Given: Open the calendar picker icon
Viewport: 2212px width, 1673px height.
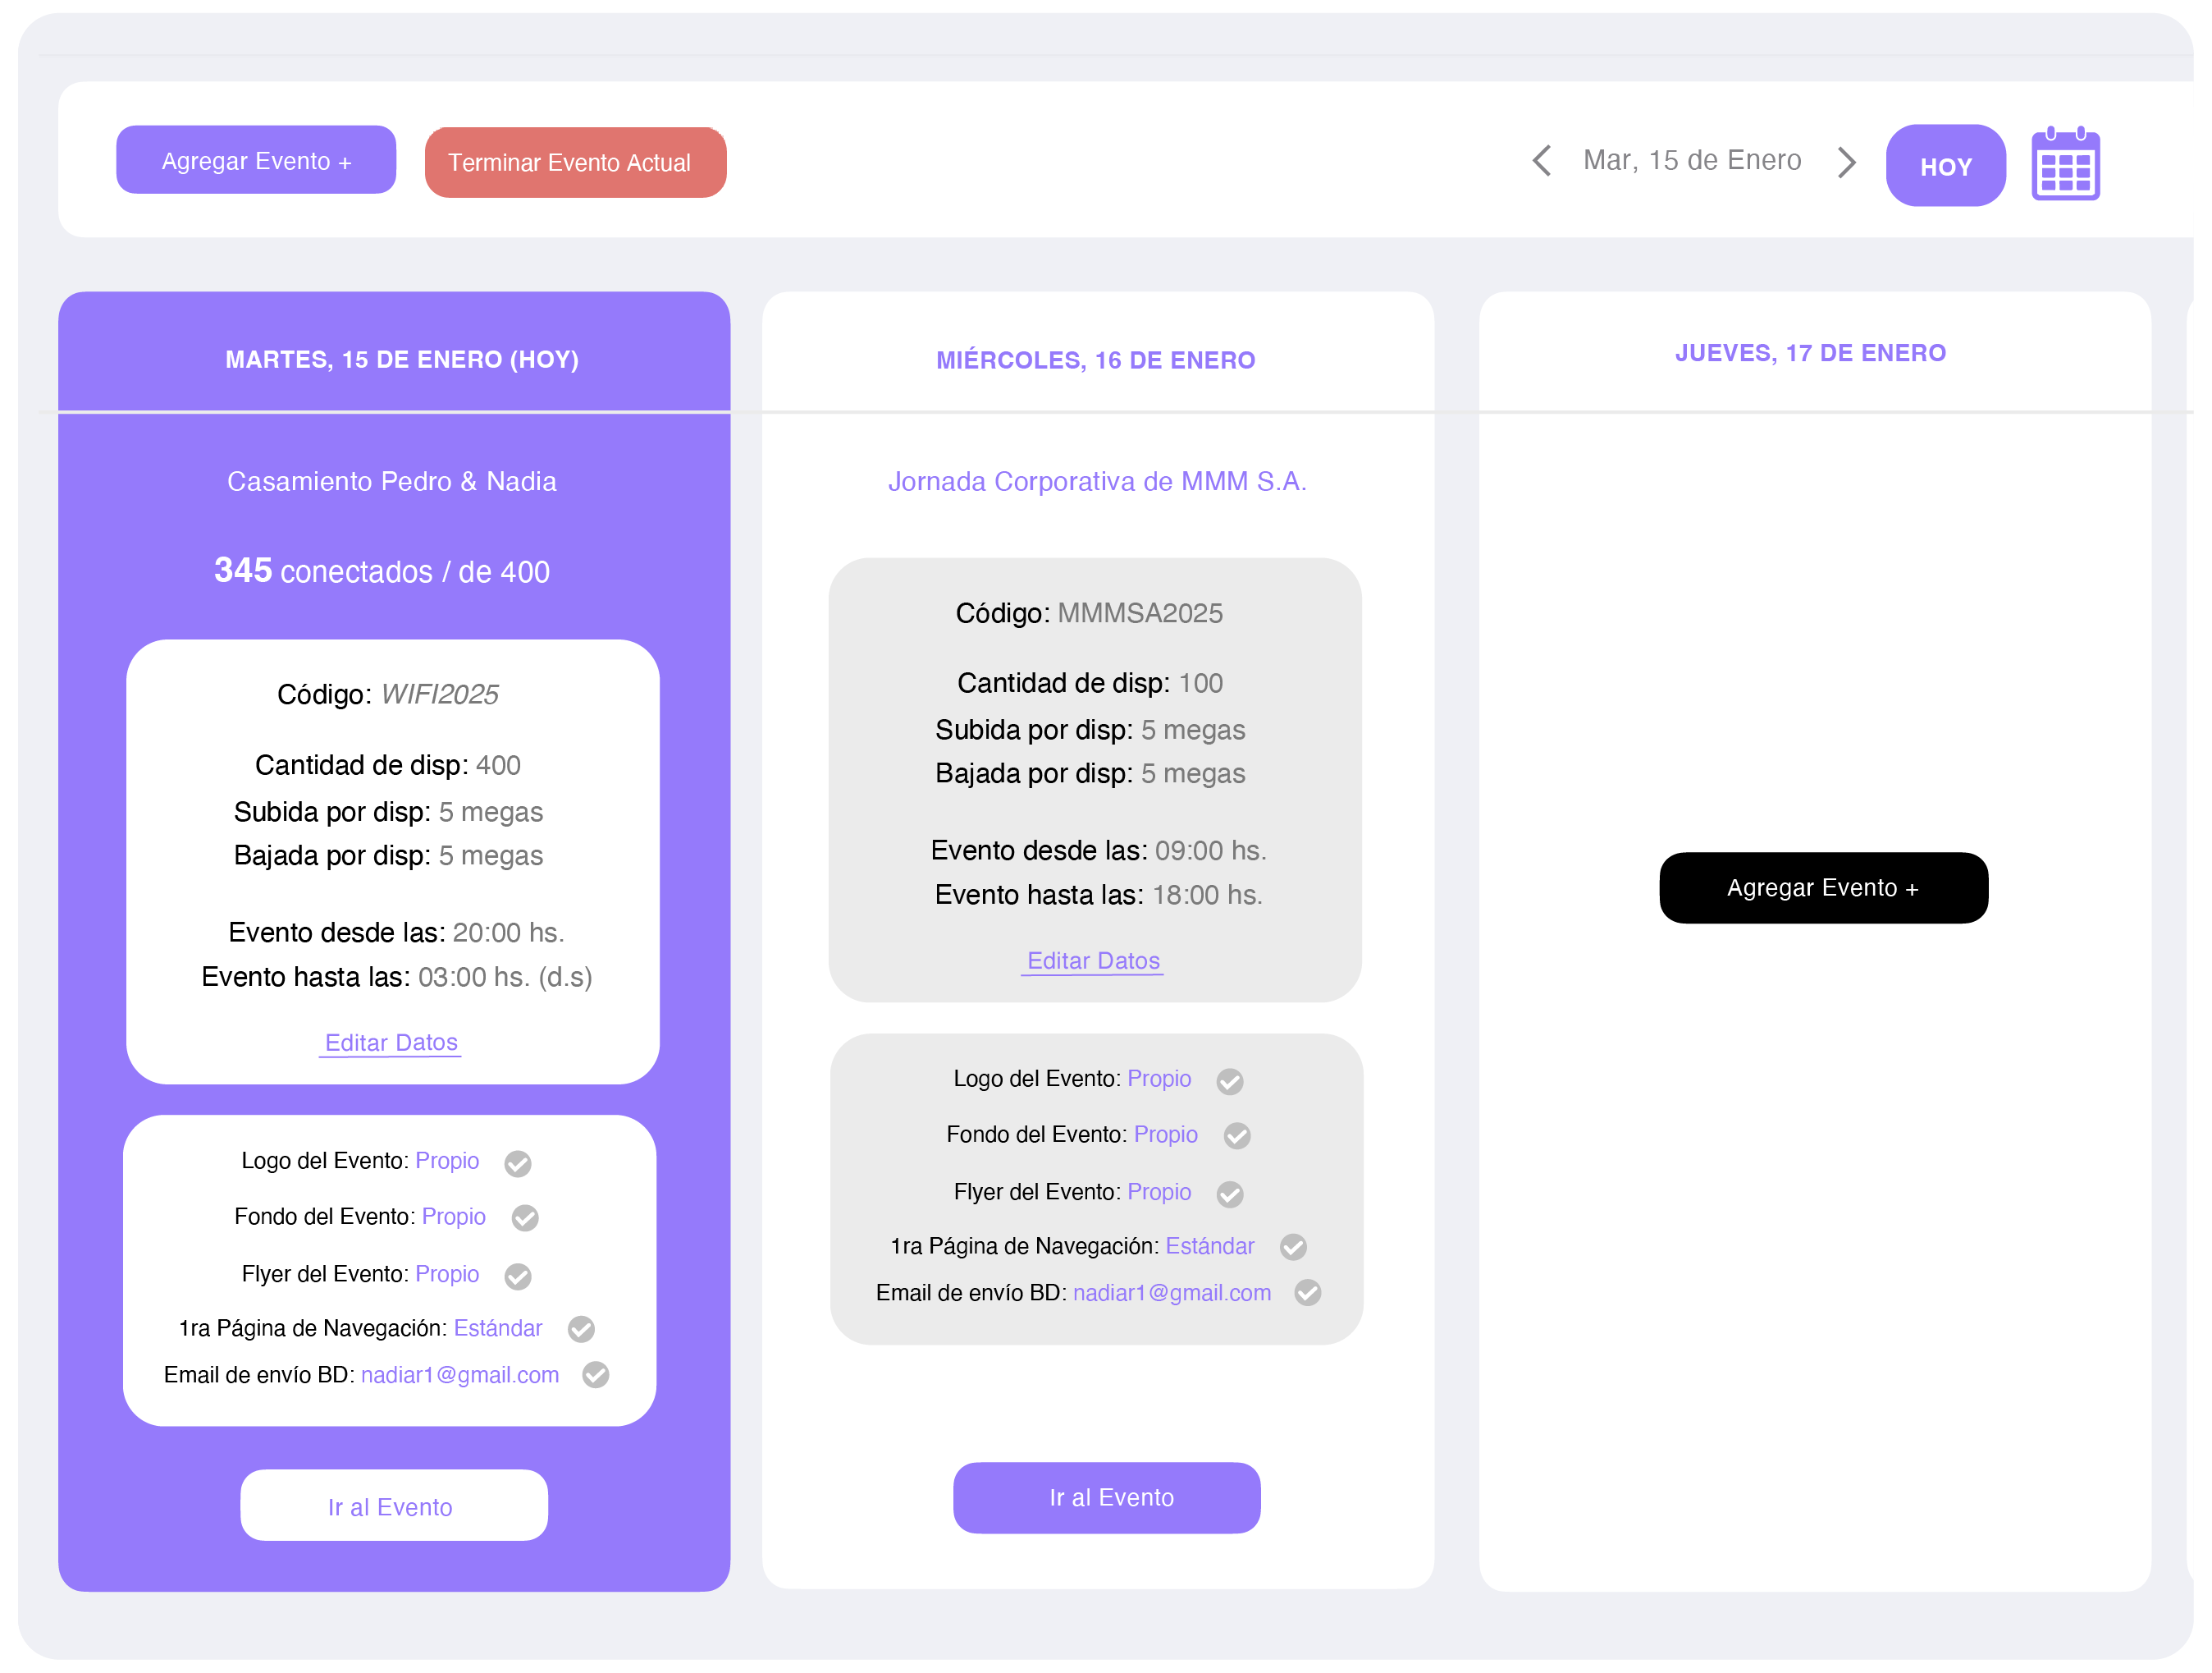Looking at the screenshot, I should tap(2065, 165).
